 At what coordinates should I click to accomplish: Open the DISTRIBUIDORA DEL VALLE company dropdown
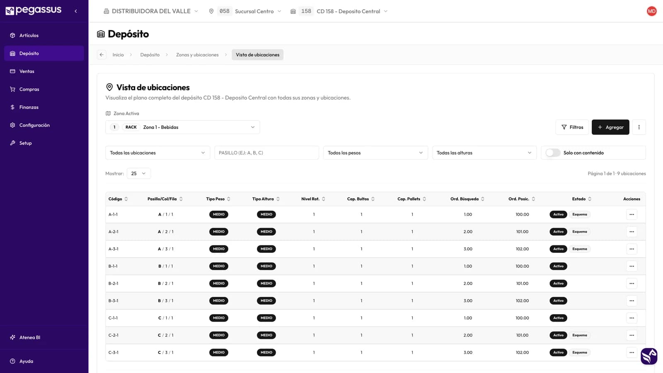[151, 11]
